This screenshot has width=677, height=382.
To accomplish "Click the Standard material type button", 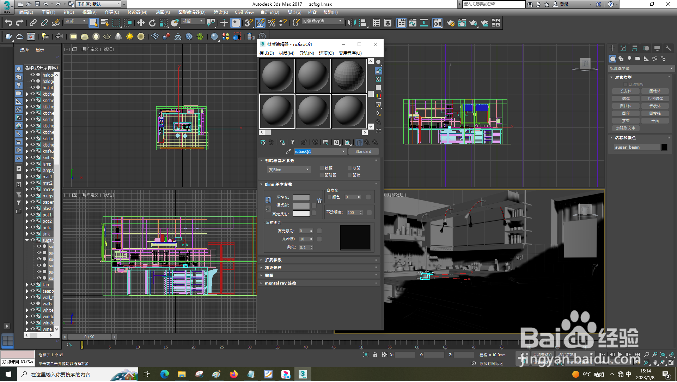I will pyautogui.click(x=363, y=151).
